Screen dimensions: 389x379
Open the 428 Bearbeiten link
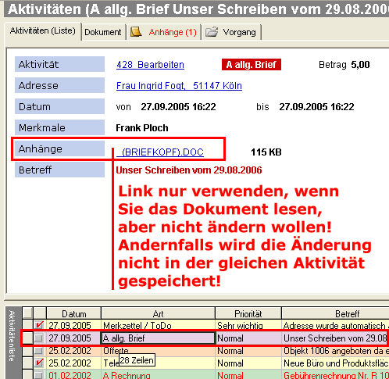tap(150, 65)
